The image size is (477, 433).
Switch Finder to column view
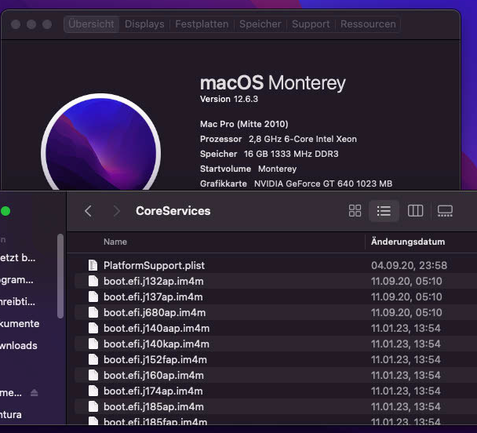[x=415, y=211]
